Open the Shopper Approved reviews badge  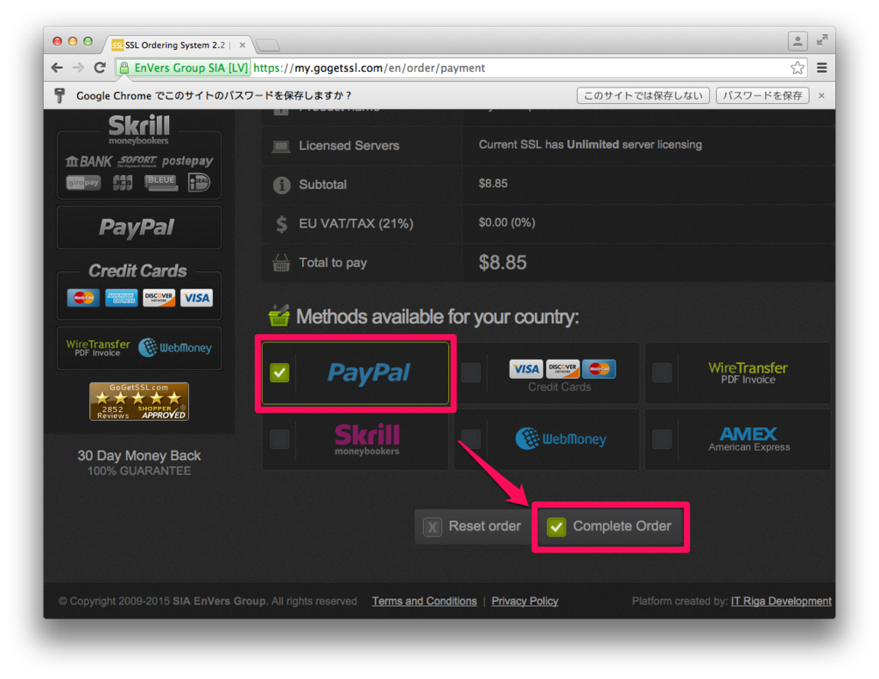tap(139, 401)
